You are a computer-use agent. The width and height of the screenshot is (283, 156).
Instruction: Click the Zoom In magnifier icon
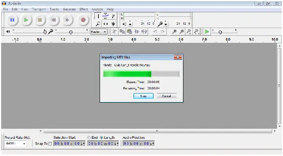[x=174, y=32]
